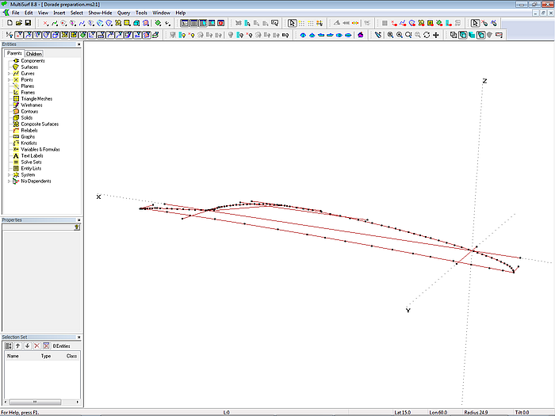Image resolution: width=555 pixels, height=416 pixels.
Task: Click the Open file folder icon
Action: (x=18, y=23)
